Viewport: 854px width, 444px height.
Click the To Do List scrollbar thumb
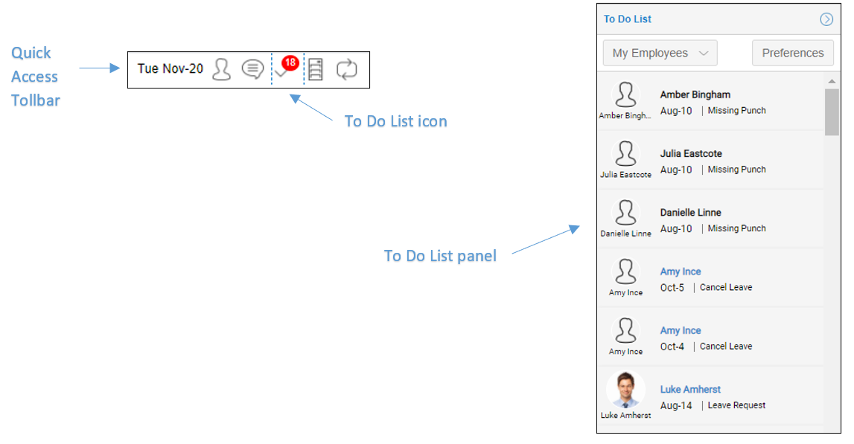(x=832, y=112)
